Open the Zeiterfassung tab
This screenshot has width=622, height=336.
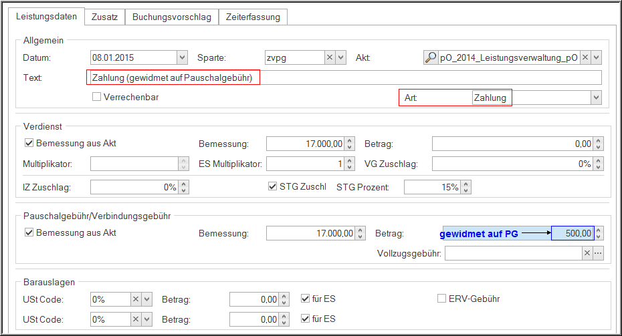pos(253,17)
